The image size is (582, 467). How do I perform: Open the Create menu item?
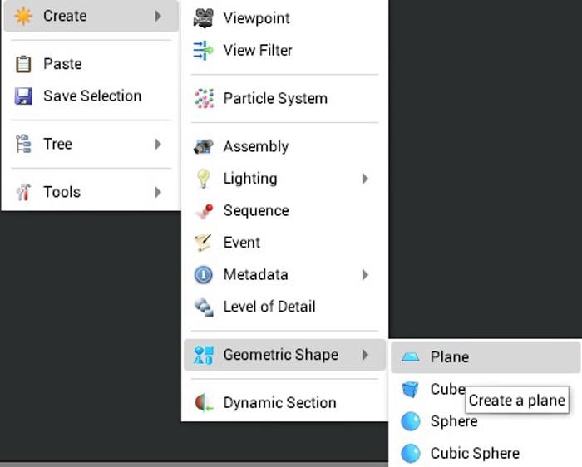point(91,16)
